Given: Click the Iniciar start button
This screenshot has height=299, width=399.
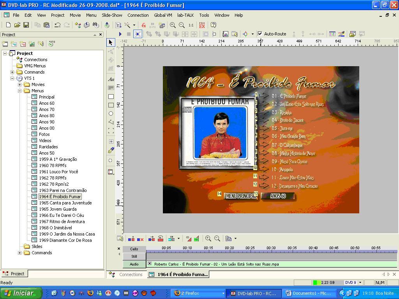Looking at the screenshot, I should (21, 293).
